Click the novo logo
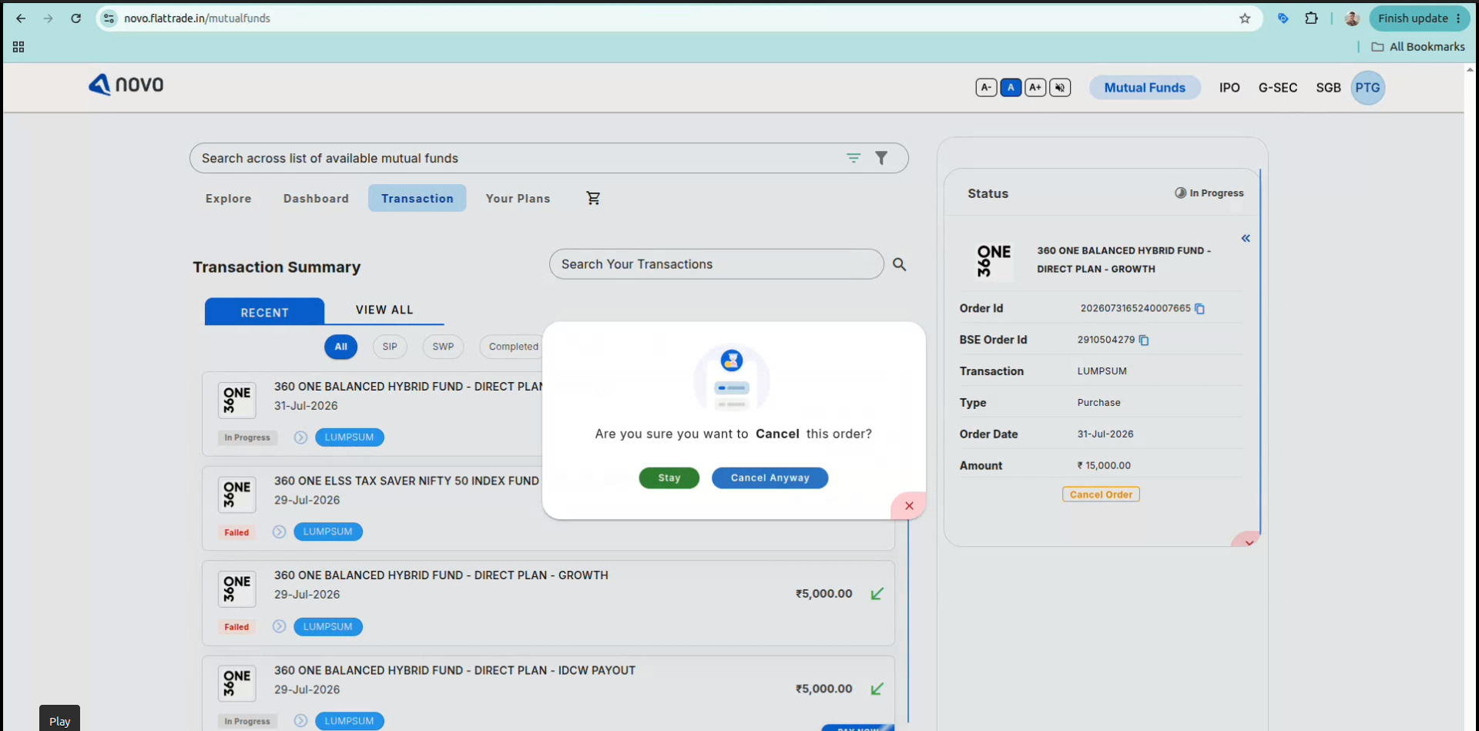Image resolution: width=1479 pixels, height=731 pixels. point(126,85)
